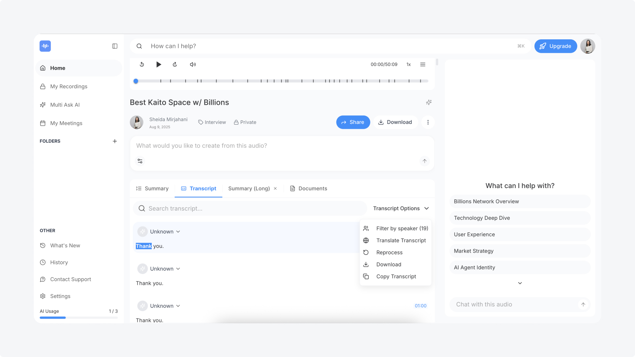Close the Summary (Long) tab
635x357 pixels.
(275, 188)
